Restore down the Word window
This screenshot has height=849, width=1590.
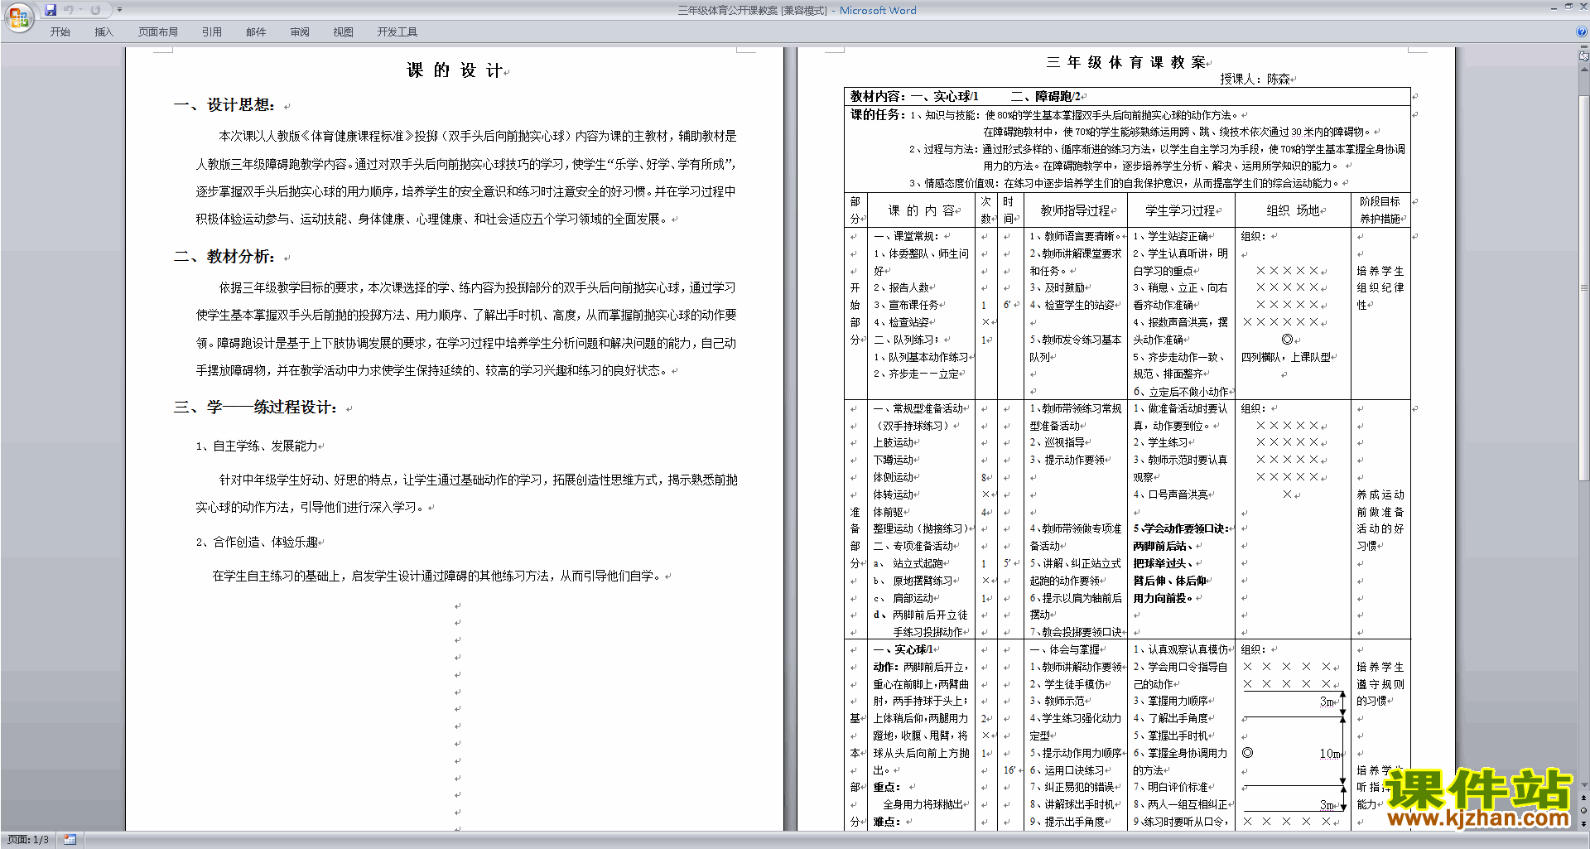click(x=1568, y=7)
